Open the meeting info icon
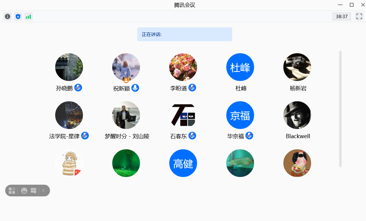366x221 pixels. [x=8, y=17]
